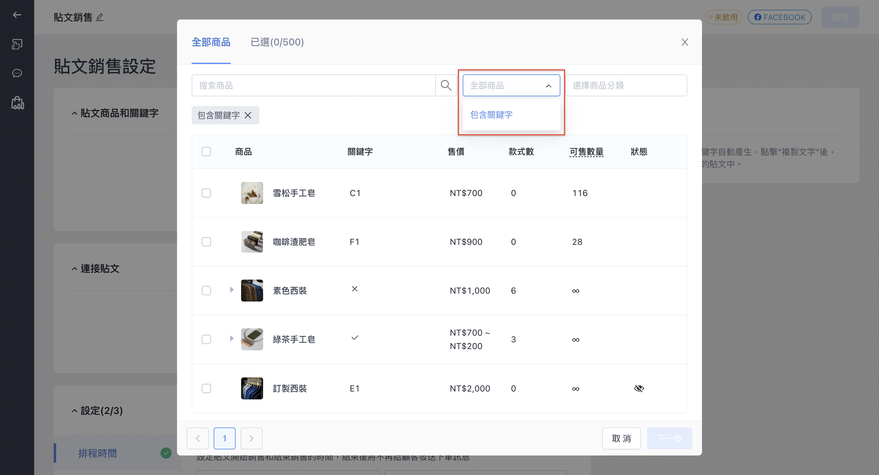Click the X keyword mark for 素色西裝

click(x=355, y=289)
